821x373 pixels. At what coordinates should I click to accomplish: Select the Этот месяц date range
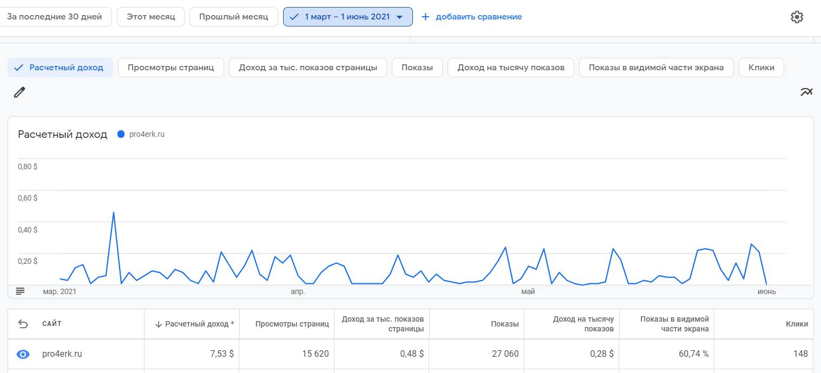150,17
